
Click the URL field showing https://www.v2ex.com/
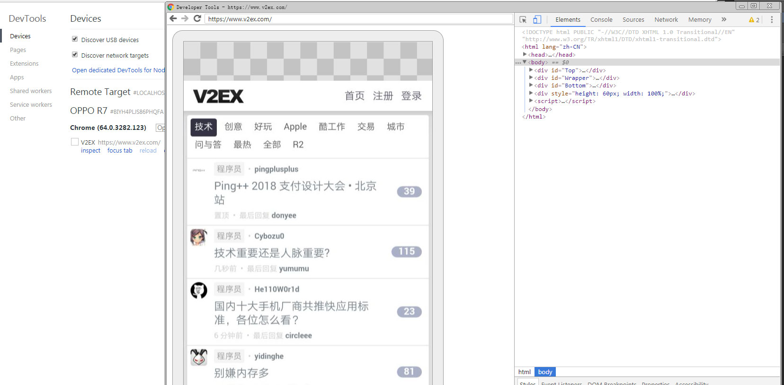click(359, 19)
